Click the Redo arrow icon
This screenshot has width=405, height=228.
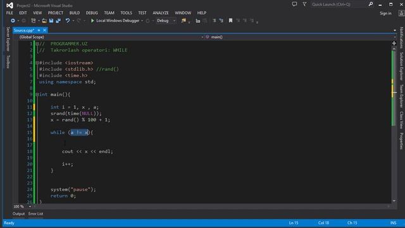(x=79, y=21)
